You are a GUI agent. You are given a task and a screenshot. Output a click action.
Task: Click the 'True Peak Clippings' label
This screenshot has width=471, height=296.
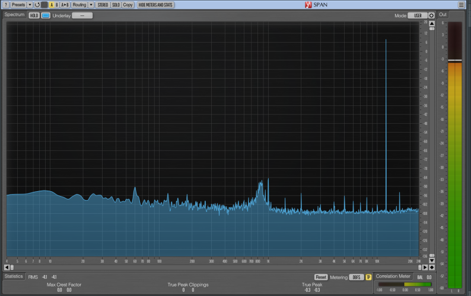click(188, 285)
